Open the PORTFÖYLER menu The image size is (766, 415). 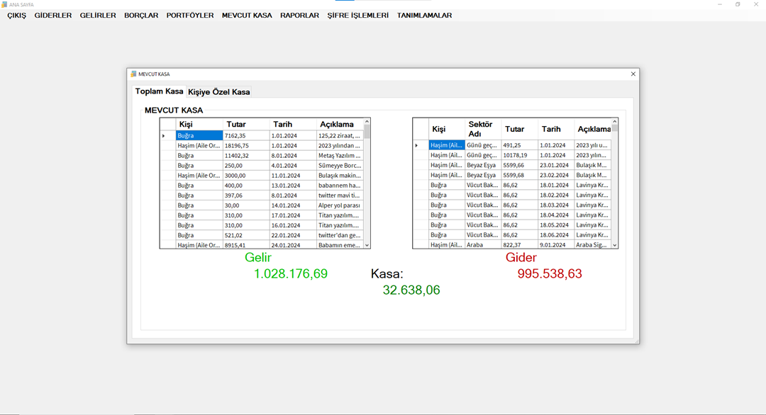tap(190, 15)
